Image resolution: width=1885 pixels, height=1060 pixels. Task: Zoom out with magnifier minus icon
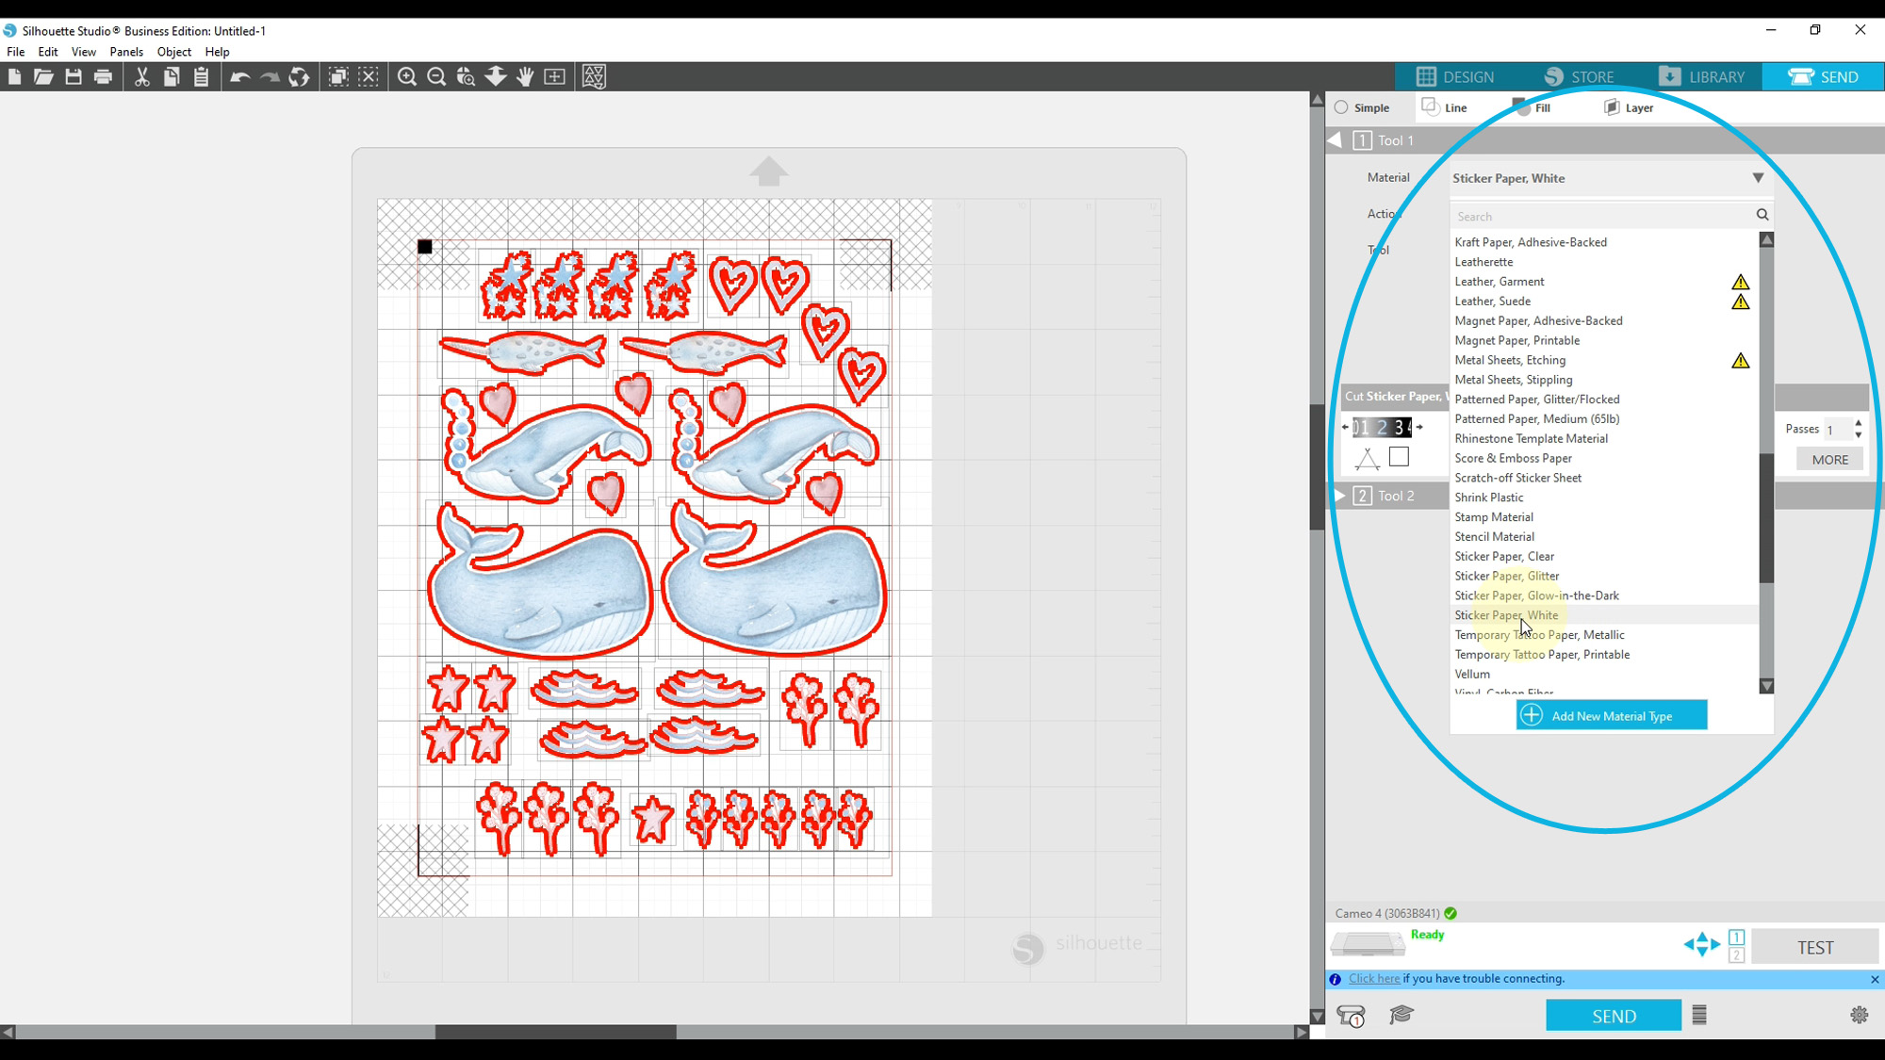[436, 77]
